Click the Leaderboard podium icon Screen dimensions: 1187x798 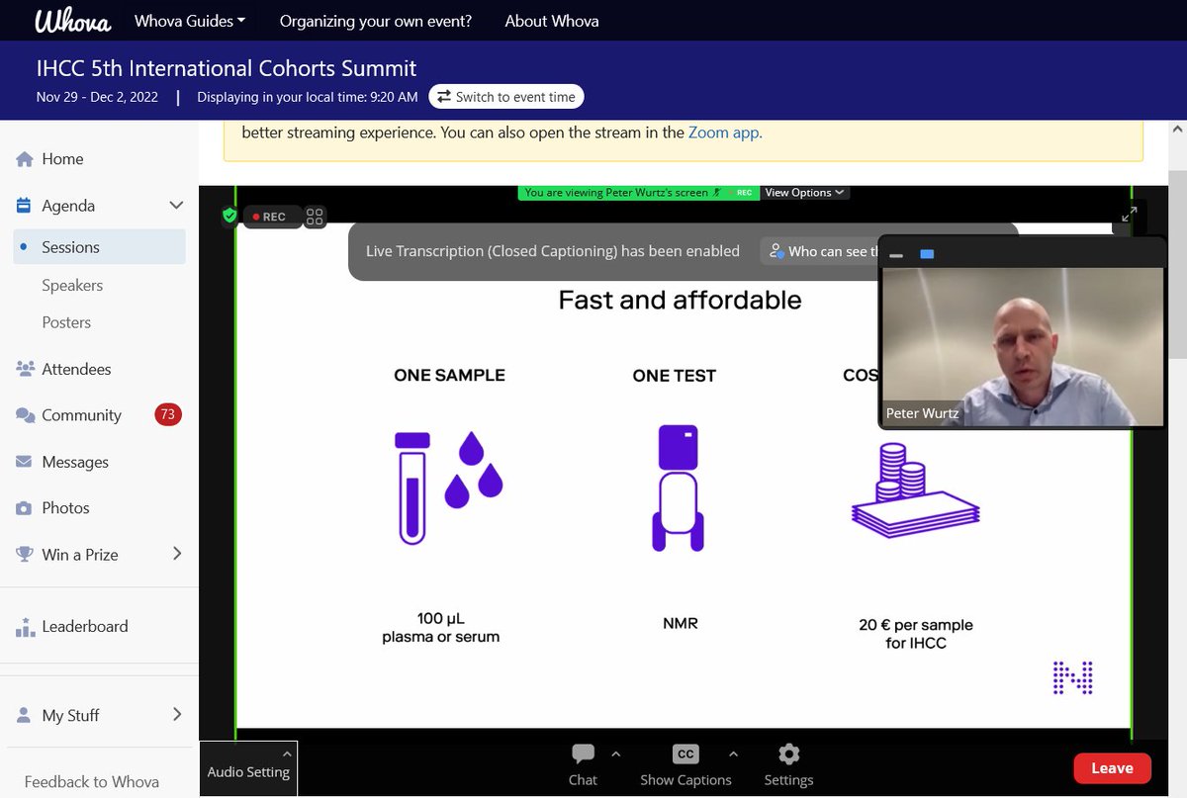(x=25, y=627)
